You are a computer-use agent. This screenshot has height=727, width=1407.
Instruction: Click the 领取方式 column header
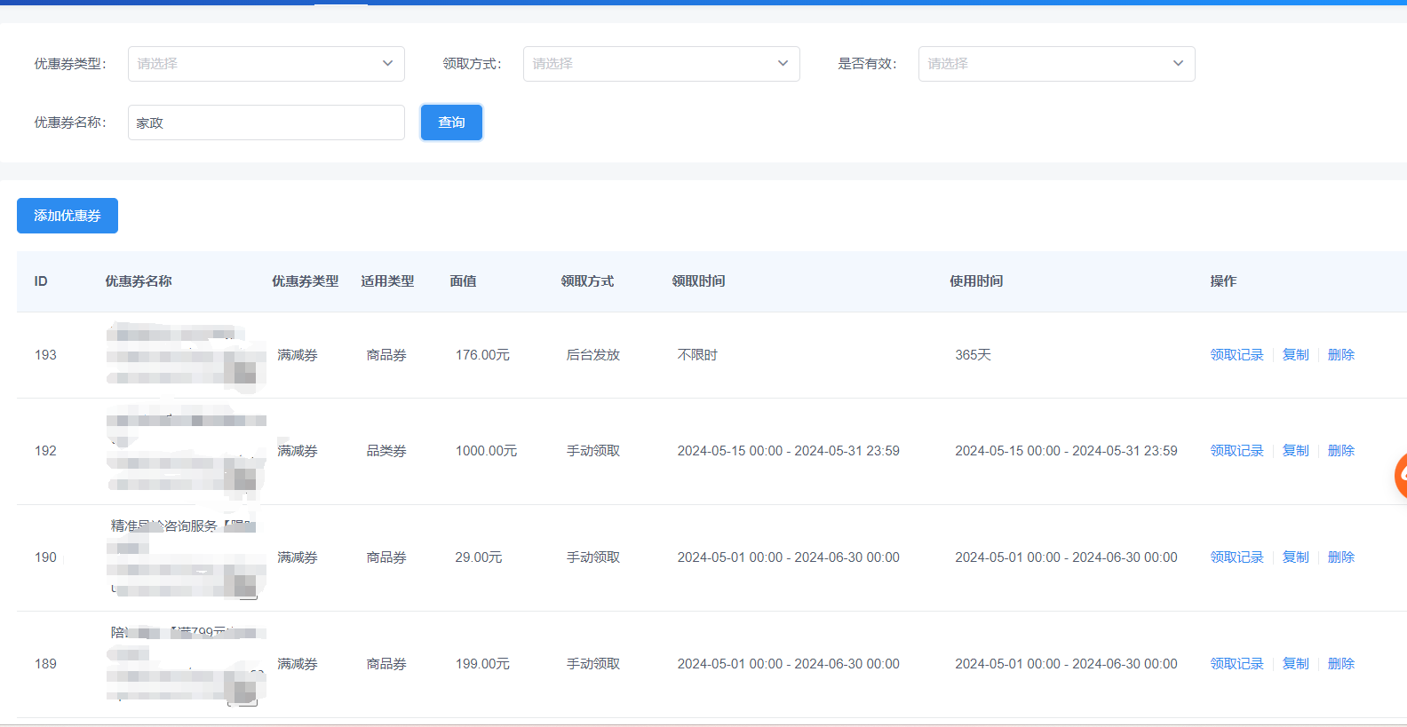tap(587, 281)
